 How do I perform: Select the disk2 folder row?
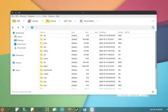[97, 51]
